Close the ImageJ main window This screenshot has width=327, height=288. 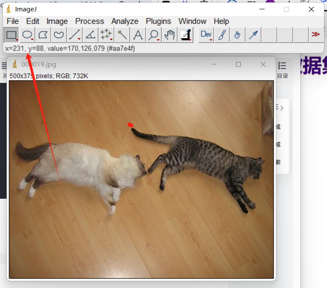point(311,9)
